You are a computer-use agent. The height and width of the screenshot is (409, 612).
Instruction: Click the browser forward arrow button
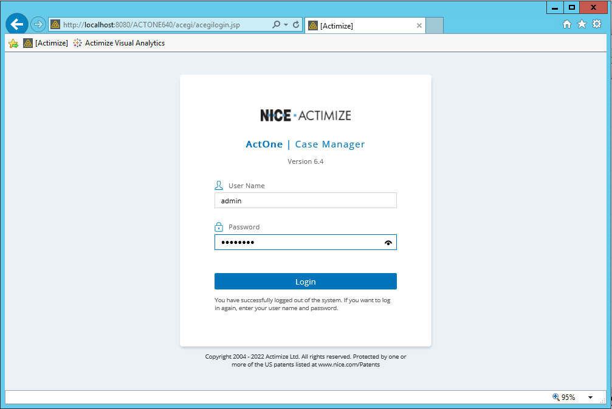(x=38, y=24)
